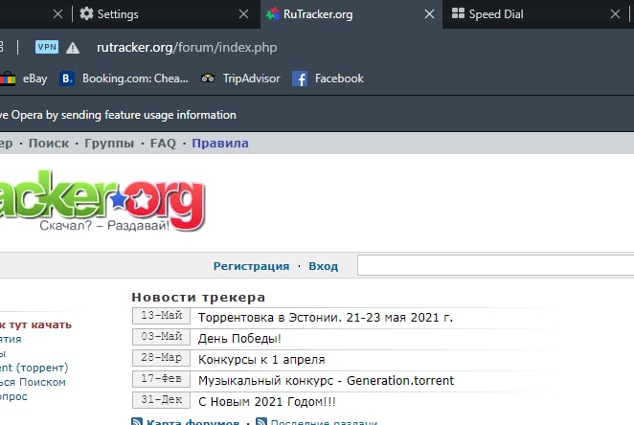Click the Поиск navigation link
The width and height of the screenshot is (634, 425).
coord(49,143)
